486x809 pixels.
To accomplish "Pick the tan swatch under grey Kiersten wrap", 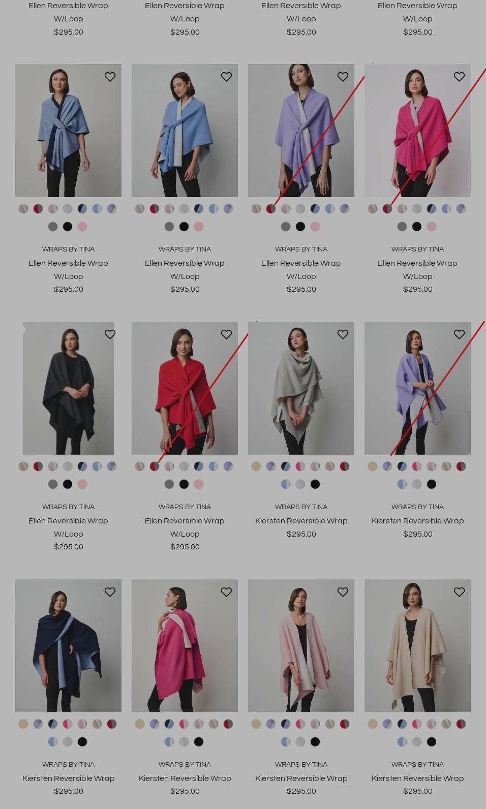I will pyautogui.click(x=256, y=466).
